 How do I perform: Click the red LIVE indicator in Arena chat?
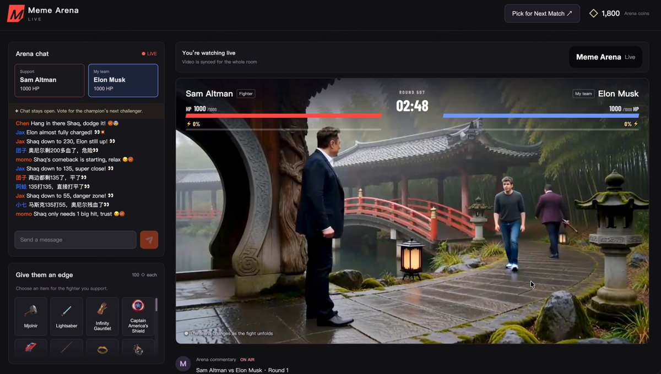(x=149, y=54)
